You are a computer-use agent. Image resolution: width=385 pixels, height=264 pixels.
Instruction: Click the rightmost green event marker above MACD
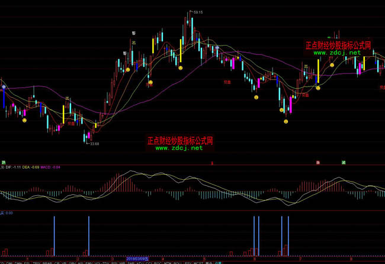click(x=344, y=162)
